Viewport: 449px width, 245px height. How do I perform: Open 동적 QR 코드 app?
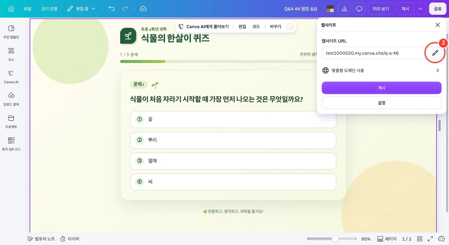[x=11, y=144]
